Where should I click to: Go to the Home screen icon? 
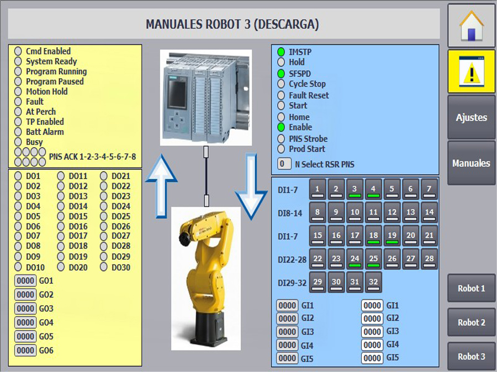pyautogui.click(x=471, y=25)
